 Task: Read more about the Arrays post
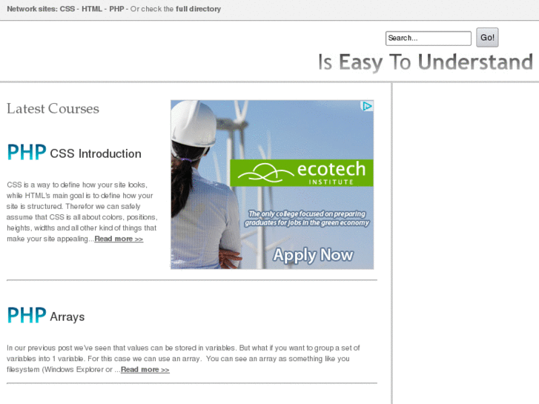145,370
